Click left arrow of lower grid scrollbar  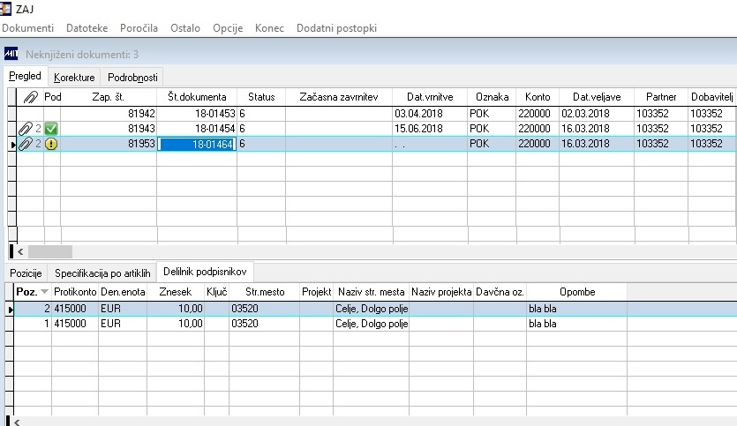coord(17,422)
